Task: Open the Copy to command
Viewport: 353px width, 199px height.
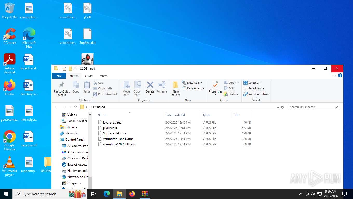Action: [137, 88]
